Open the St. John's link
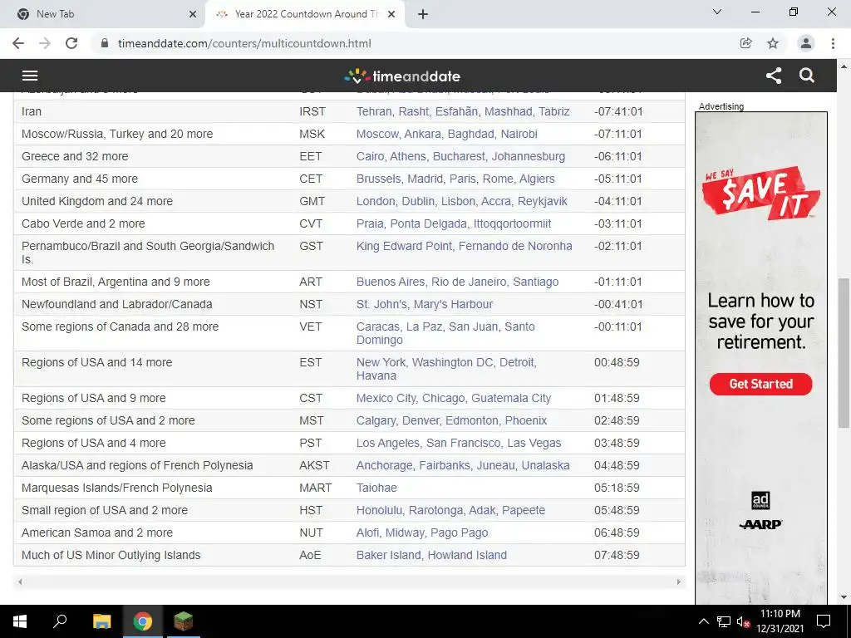The image size is (851, 638). (381, 304)
